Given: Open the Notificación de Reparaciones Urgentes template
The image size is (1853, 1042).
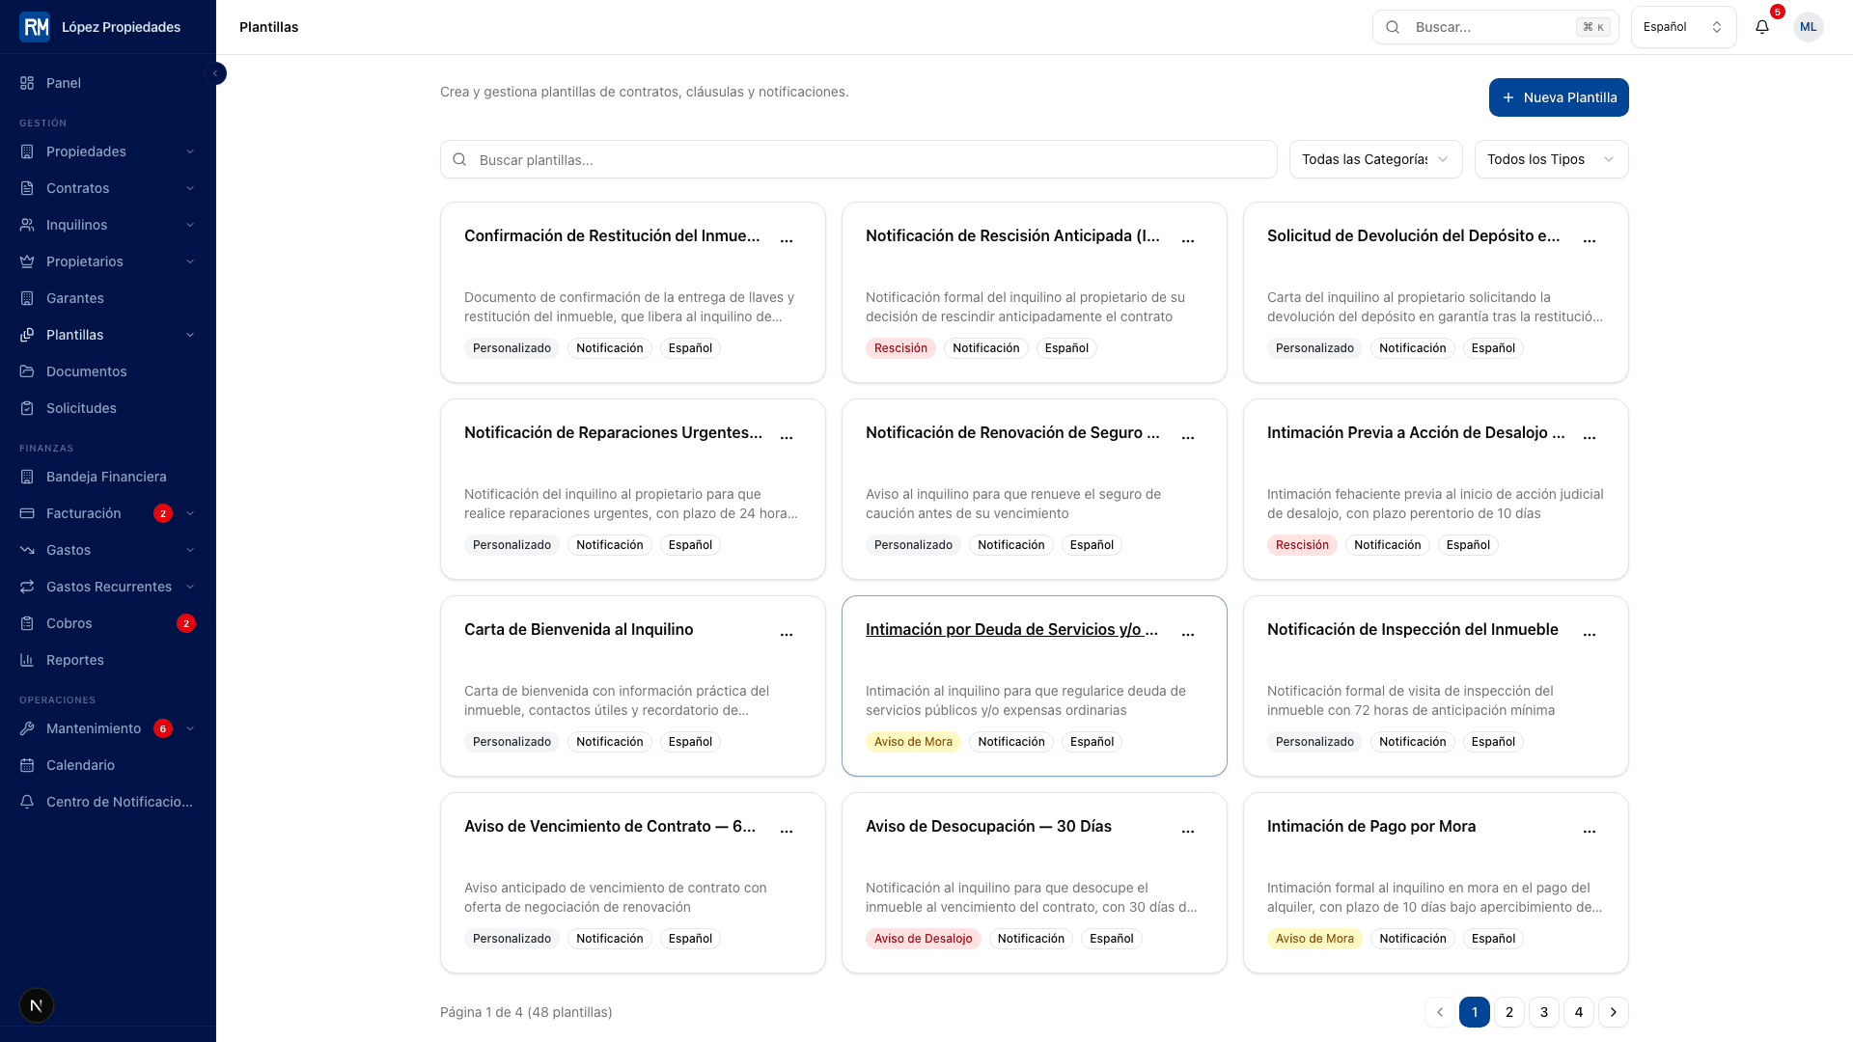Looking at the screenshot, I should click(613, 432).
